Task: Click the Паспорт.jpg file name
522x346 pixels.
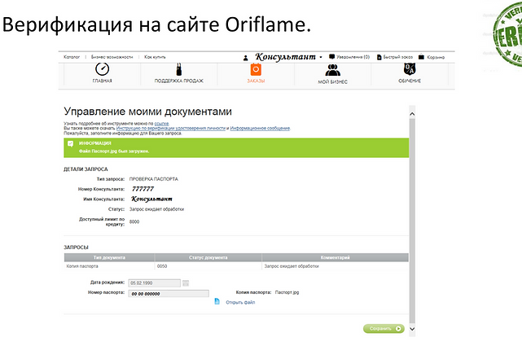Action: [x=287, y=292]
